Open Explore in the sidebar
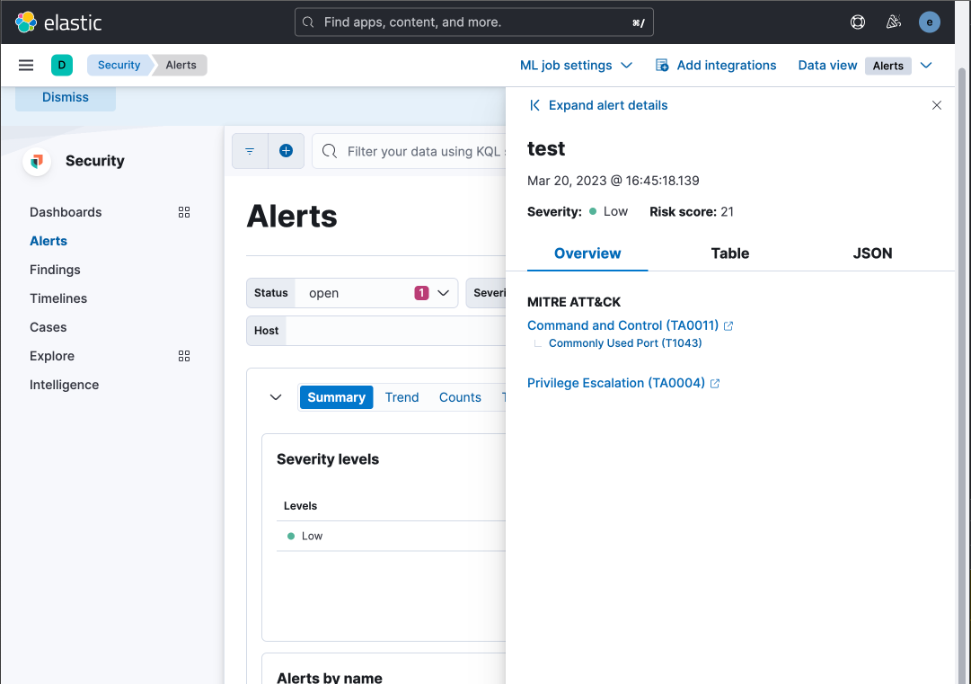The height and width of the screenshot is (684, 971). coord(52,356)
